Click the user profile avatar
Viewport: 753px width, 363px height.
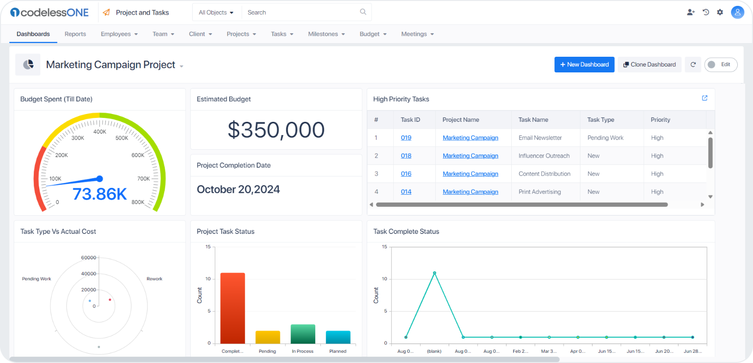coord(737,12)
